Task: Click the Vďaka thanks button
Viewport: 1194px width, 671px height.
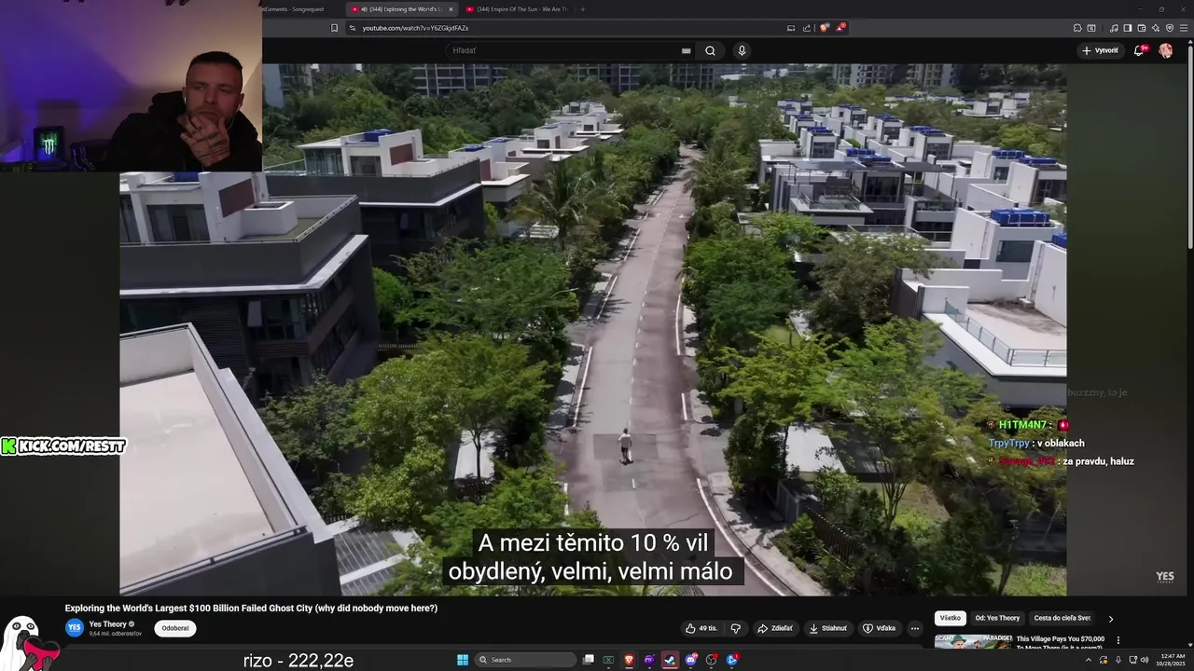Action: coord(879,628)
